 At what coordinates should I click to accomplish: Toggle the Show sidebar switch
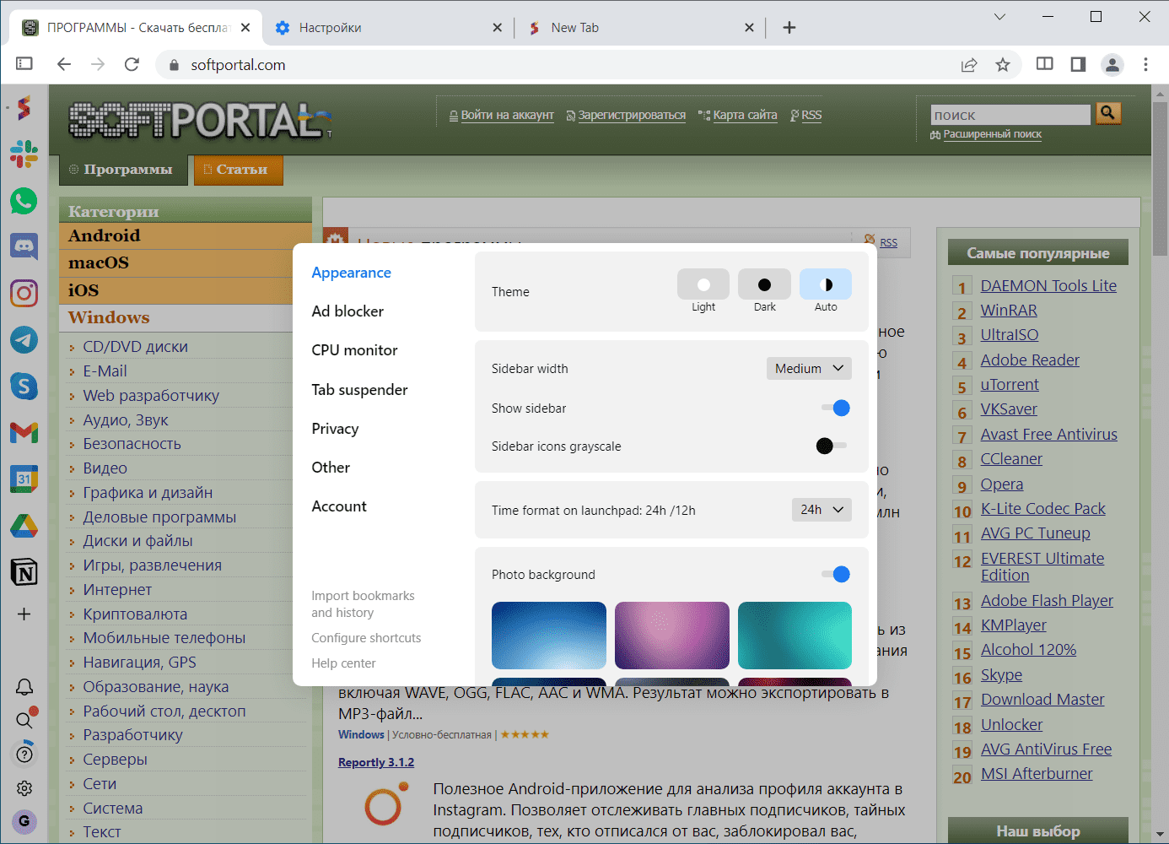coord(836,408)
